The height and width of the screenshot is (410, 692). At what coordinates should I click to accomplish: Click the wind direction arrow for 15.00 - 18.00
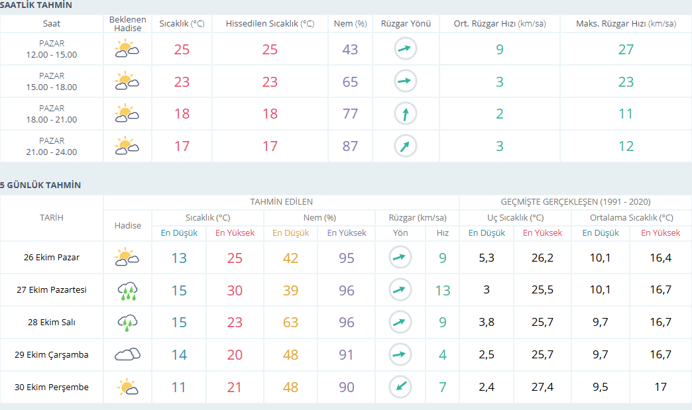(x=406, y=81)
